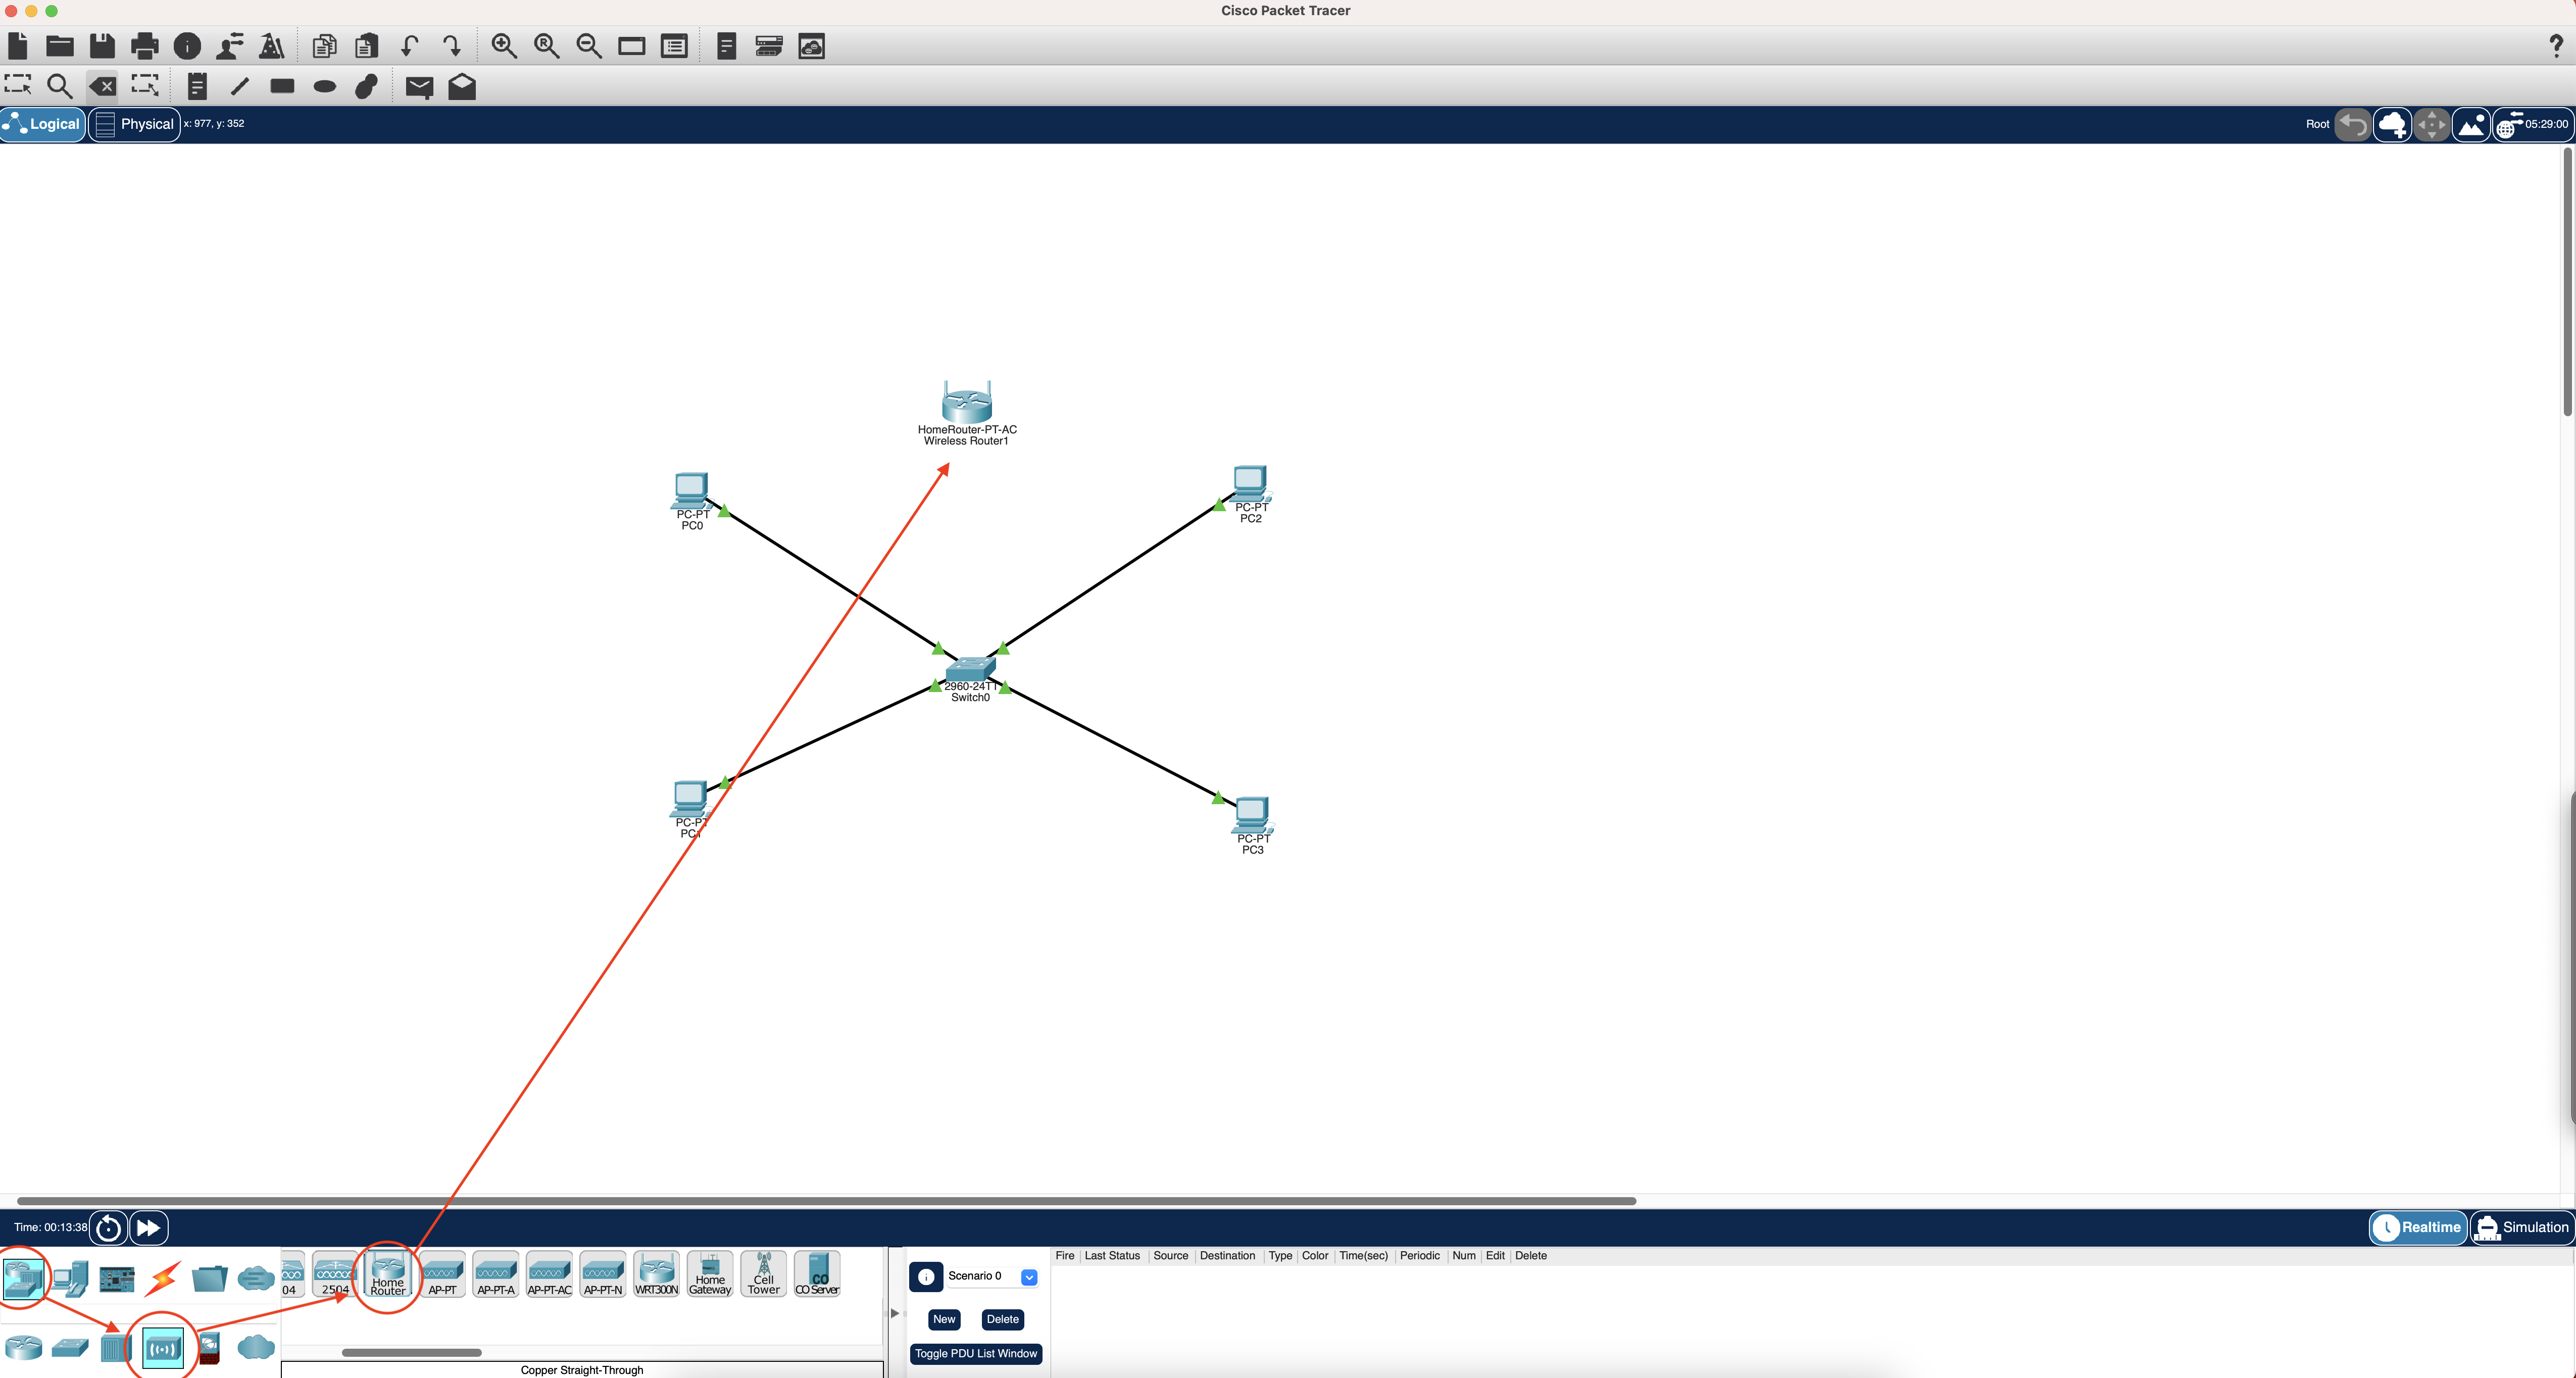The width and height of the screenshot is (2576, 1378).
Task: Open user profile settings icon
Action: [x=230, y=46]
